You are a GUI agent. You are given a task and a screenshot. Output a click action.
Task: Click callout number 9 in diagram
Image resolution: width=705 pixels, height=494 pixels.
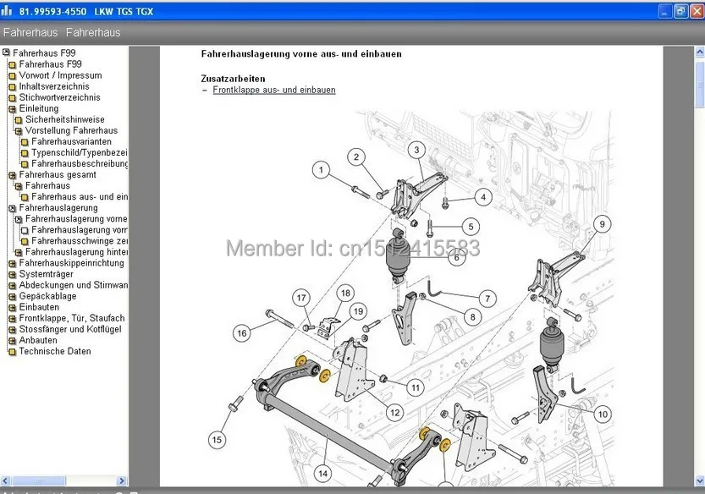click(602, 224)
